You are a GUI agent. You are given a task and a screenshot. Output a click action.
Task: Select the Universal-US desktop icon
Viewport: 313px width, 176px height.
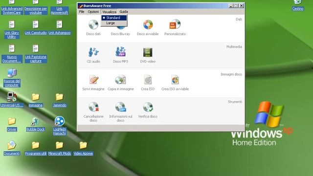pos(12,100)
